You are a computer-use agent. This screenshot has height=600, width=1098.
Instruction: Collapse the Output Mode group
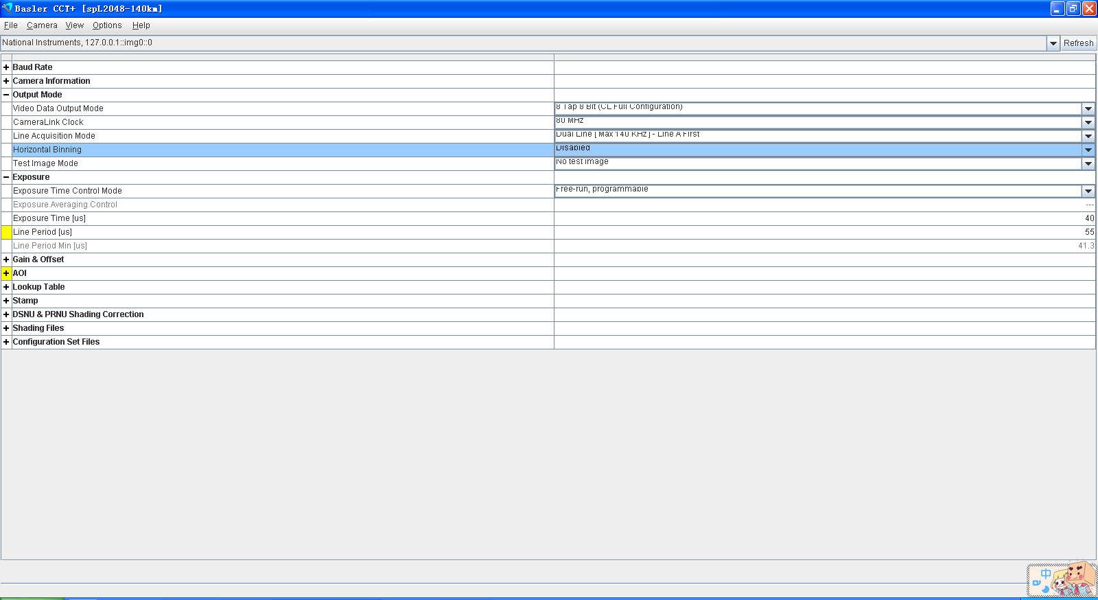pyautogui.click(x=6, y=95)
